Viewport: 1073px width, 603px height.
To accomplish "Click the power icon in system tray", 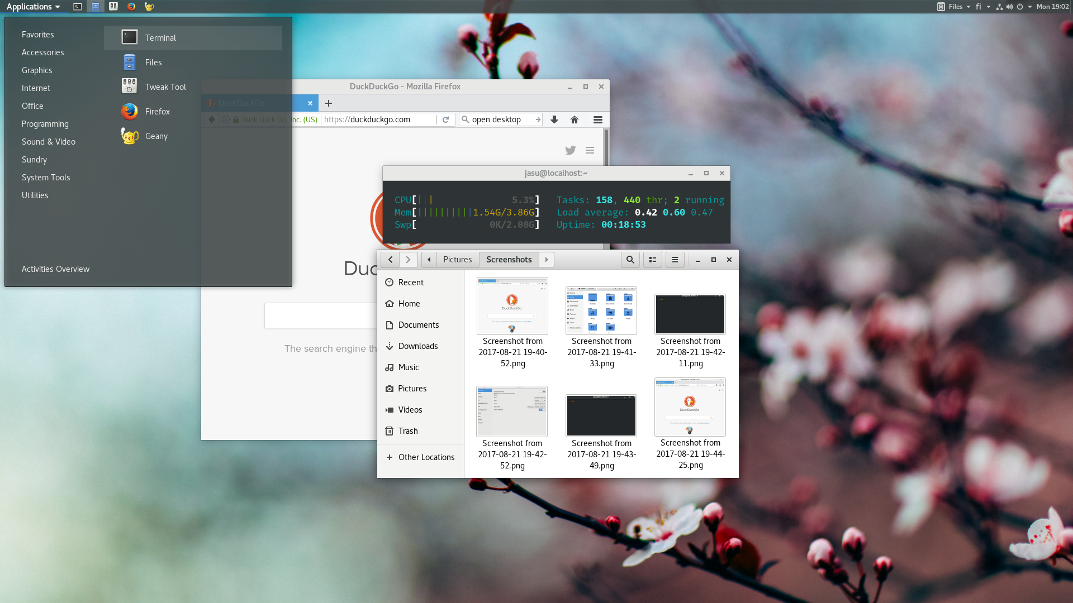I will (1020, 7).
